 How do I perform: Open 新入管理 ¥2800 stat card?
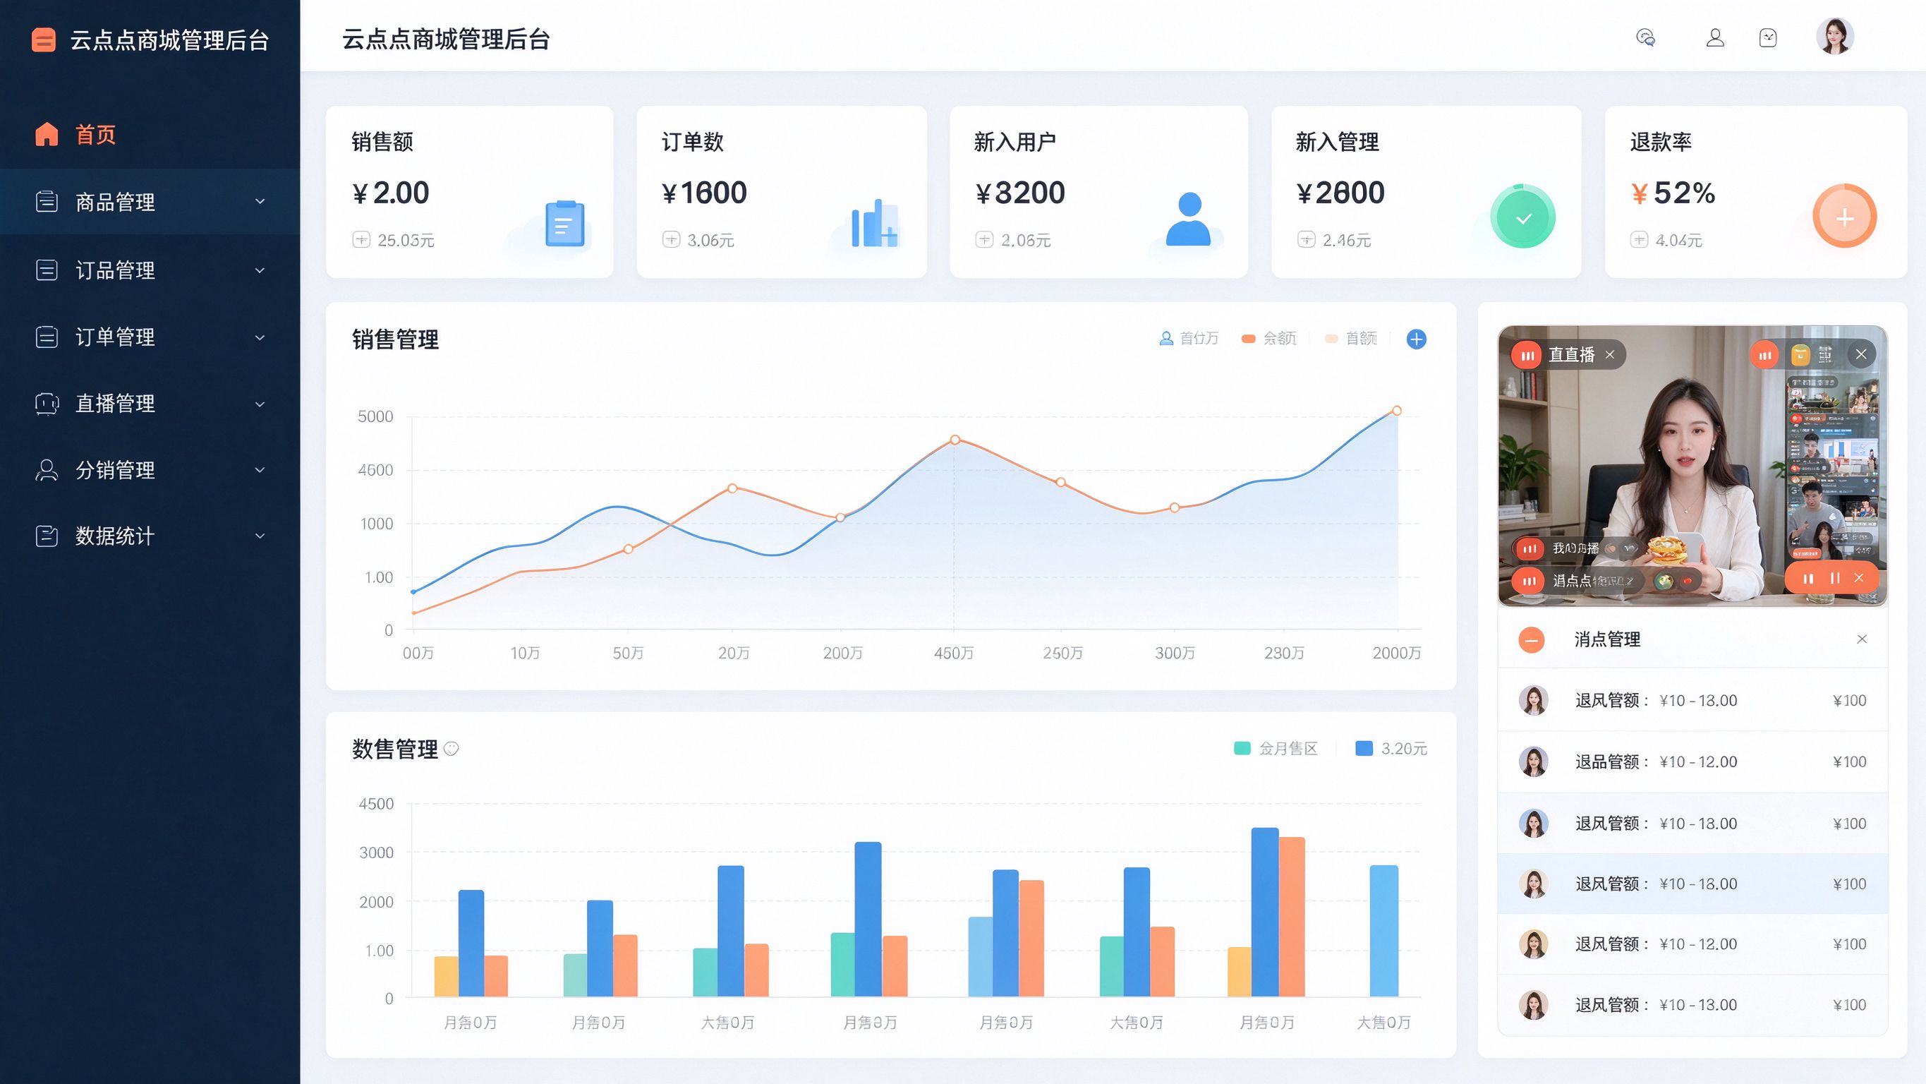pyautogui.click(x=1426, y=191)
